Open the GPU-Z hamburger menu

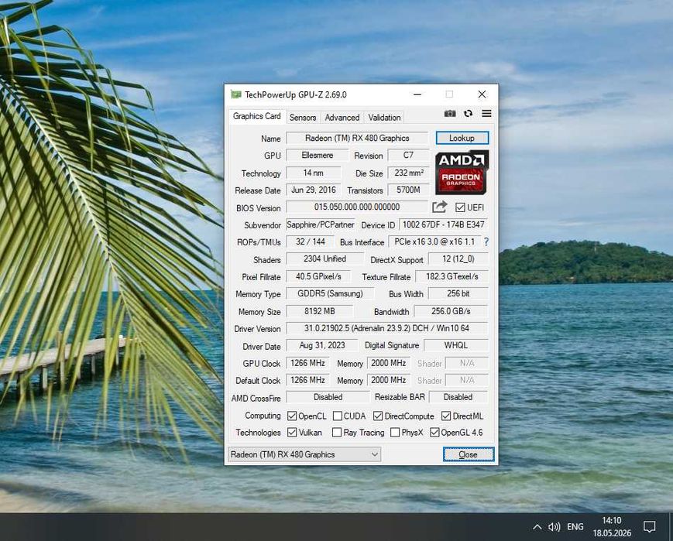(x=486, y=114)
